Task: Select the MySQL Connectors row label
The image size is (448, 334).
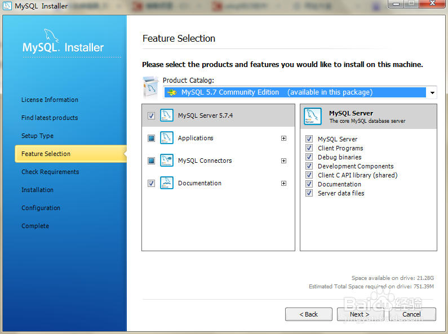Action: pos(205,161)
